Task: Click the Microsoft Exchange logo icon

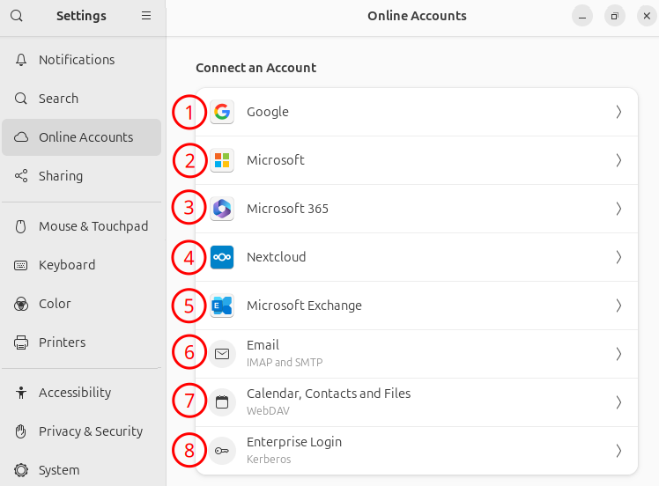Action: point(222,306)
